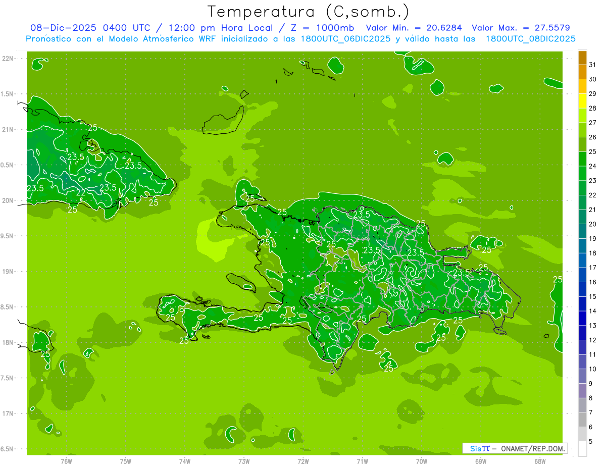Click the 22 contour label over Cuba
The height and width of the screenshot is (468, 606).
[81, 193]
